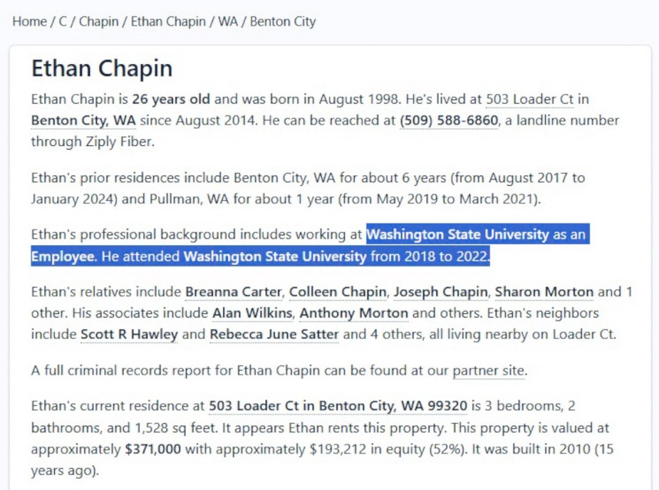The width and height of the screenshot is (659, 490).
Task: Click associate Alan Wilkins
Action: pos(252,313)
